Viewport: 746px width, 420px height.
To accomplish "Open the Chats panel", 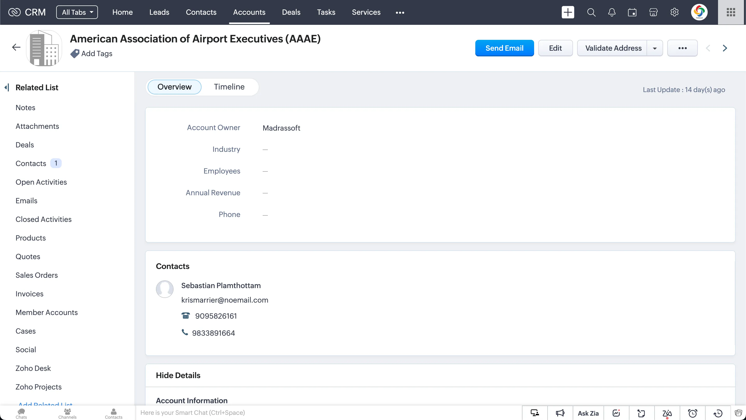I will (21, 413).
